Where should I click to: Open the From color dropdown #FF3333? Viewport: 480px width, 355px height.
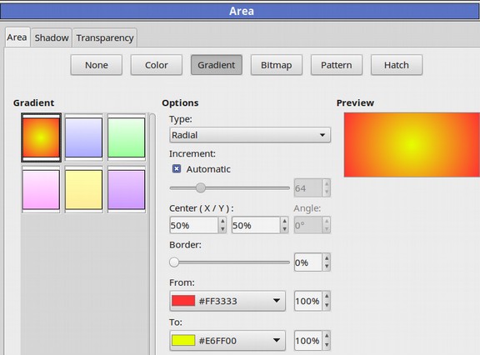227,301
